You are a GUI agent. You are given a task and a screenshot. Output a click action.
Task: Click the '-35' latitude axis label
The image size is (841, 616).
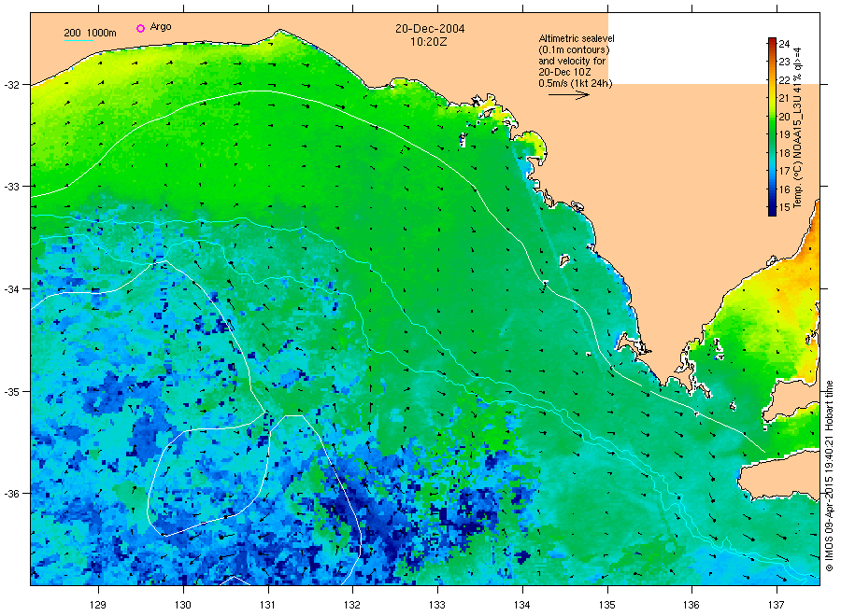click(11, 392)
